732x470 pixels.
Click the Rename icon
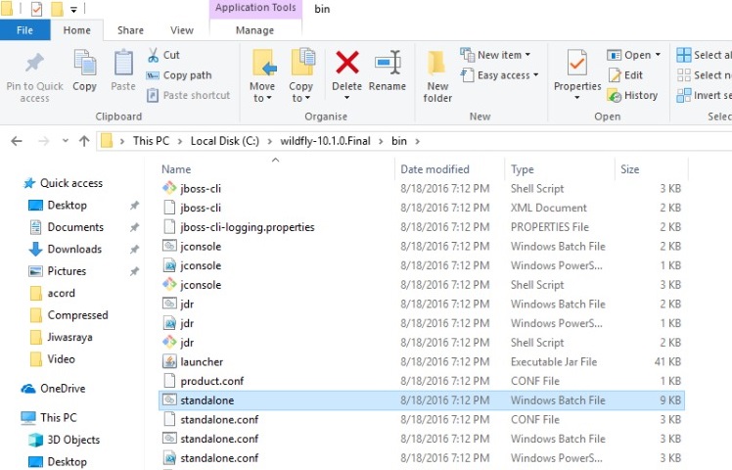tap(388, 62)
